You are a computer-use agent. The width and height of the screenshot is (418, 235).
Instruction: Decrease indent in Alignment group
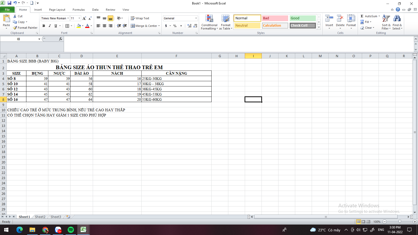pyautogui.click(x=119, y=26)
